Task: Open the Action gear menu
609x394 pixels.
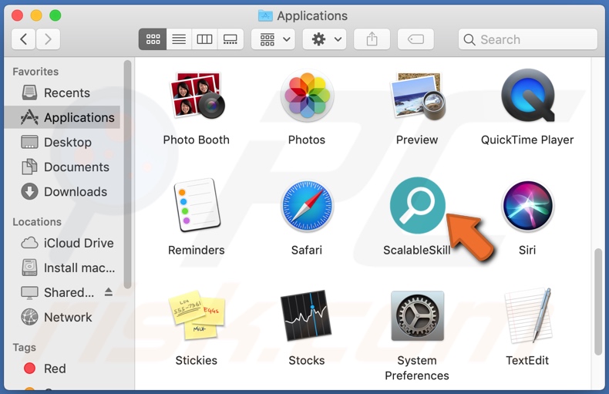Action: coord(325,39)
